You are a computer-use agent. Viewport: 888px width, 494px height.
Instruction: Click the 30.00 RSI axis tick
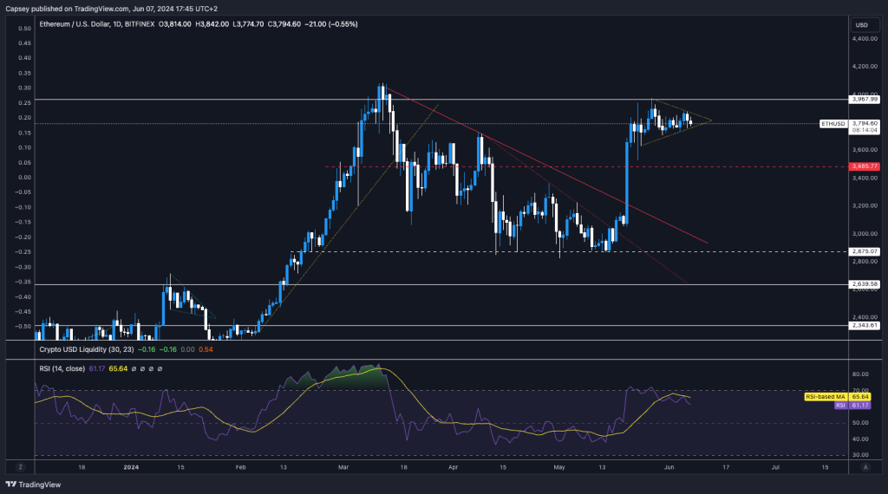click(860, 455)
